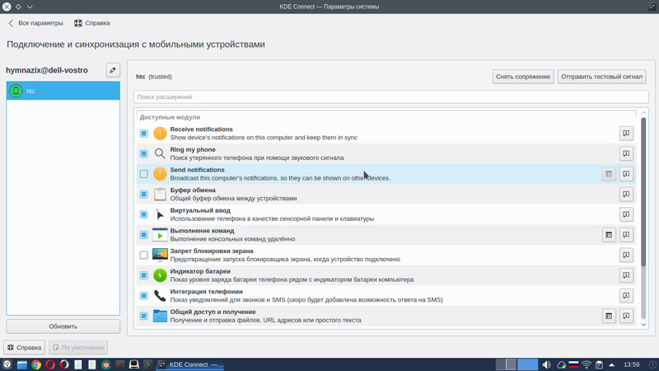
Task: Open About info for Ring my phone
Action: (x=626, y=153)
